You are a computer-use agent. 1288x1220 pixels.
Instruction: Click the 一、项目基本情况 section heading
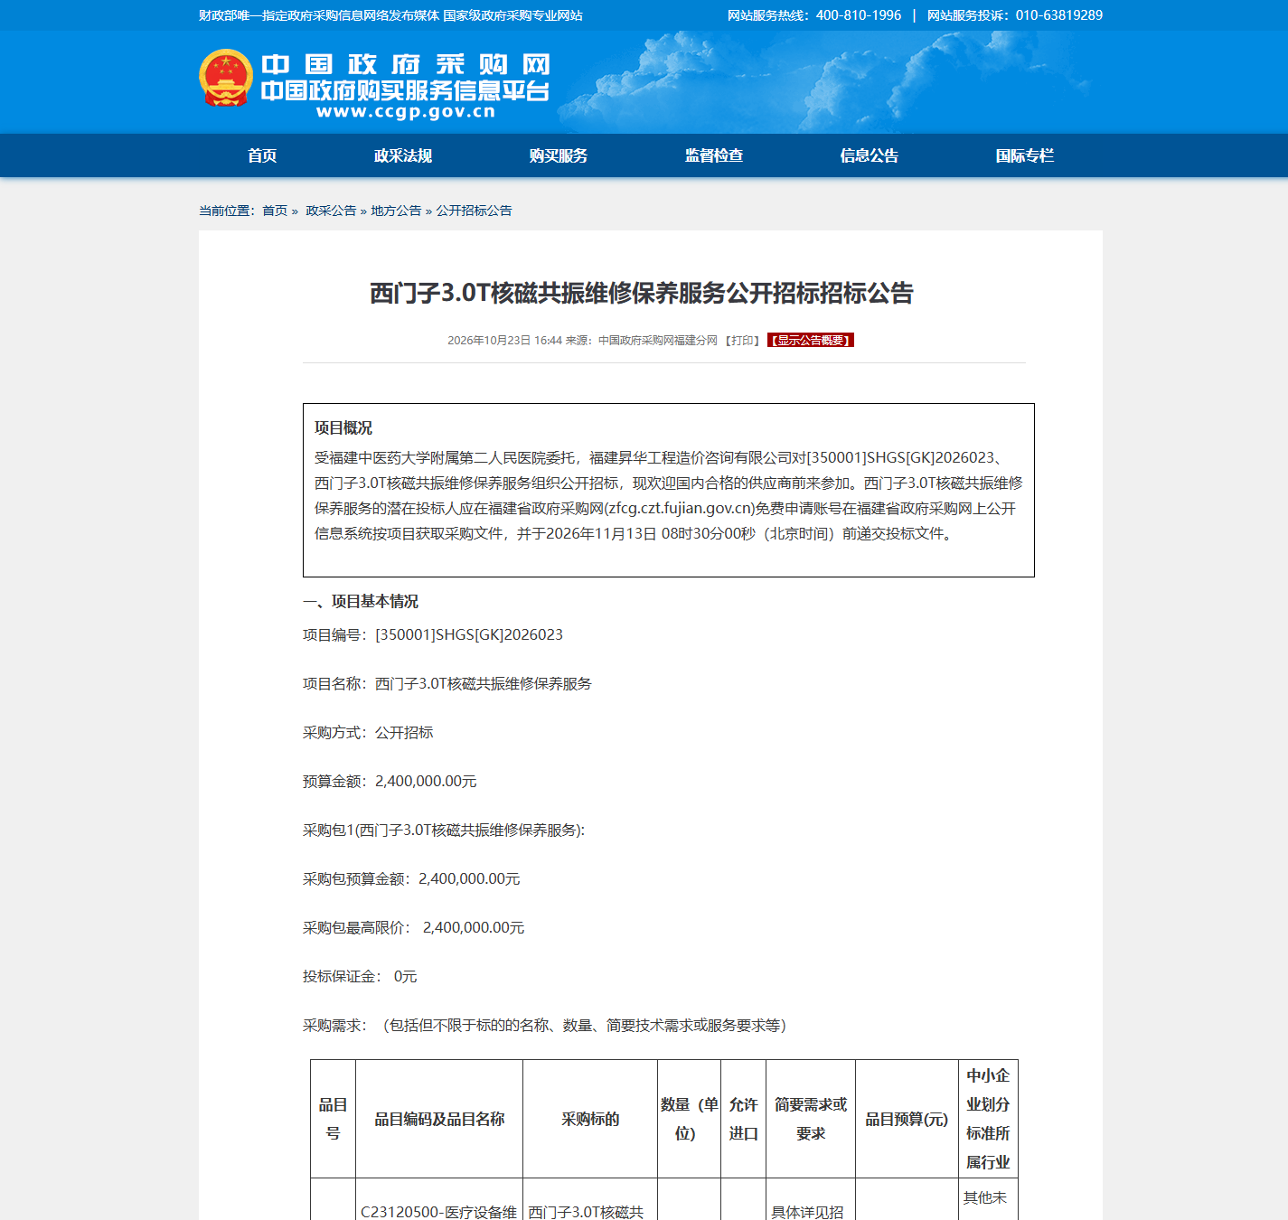pos(361,602)
